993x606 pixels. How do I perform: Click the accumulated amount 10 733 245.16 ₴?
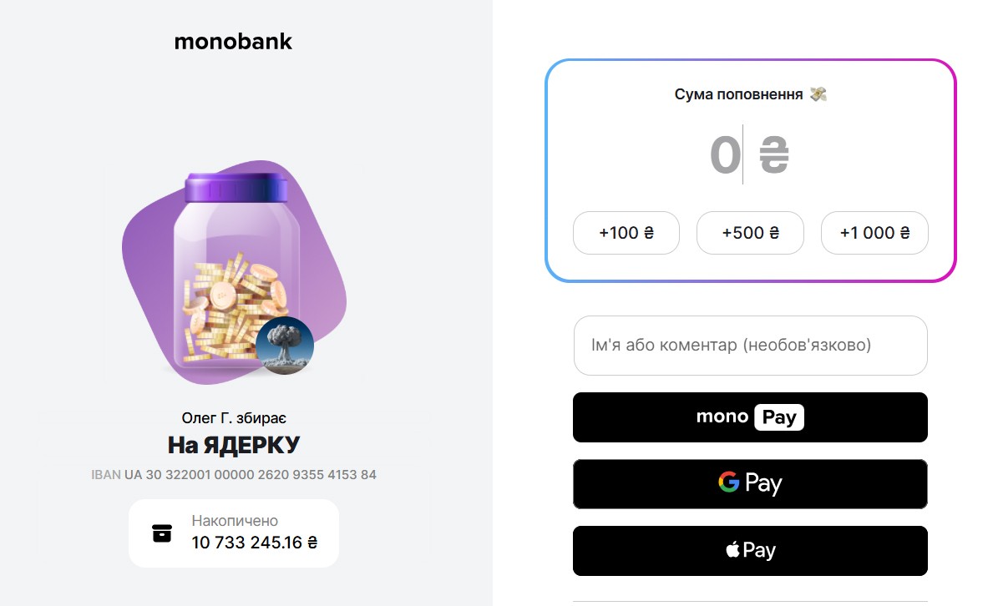254,543
